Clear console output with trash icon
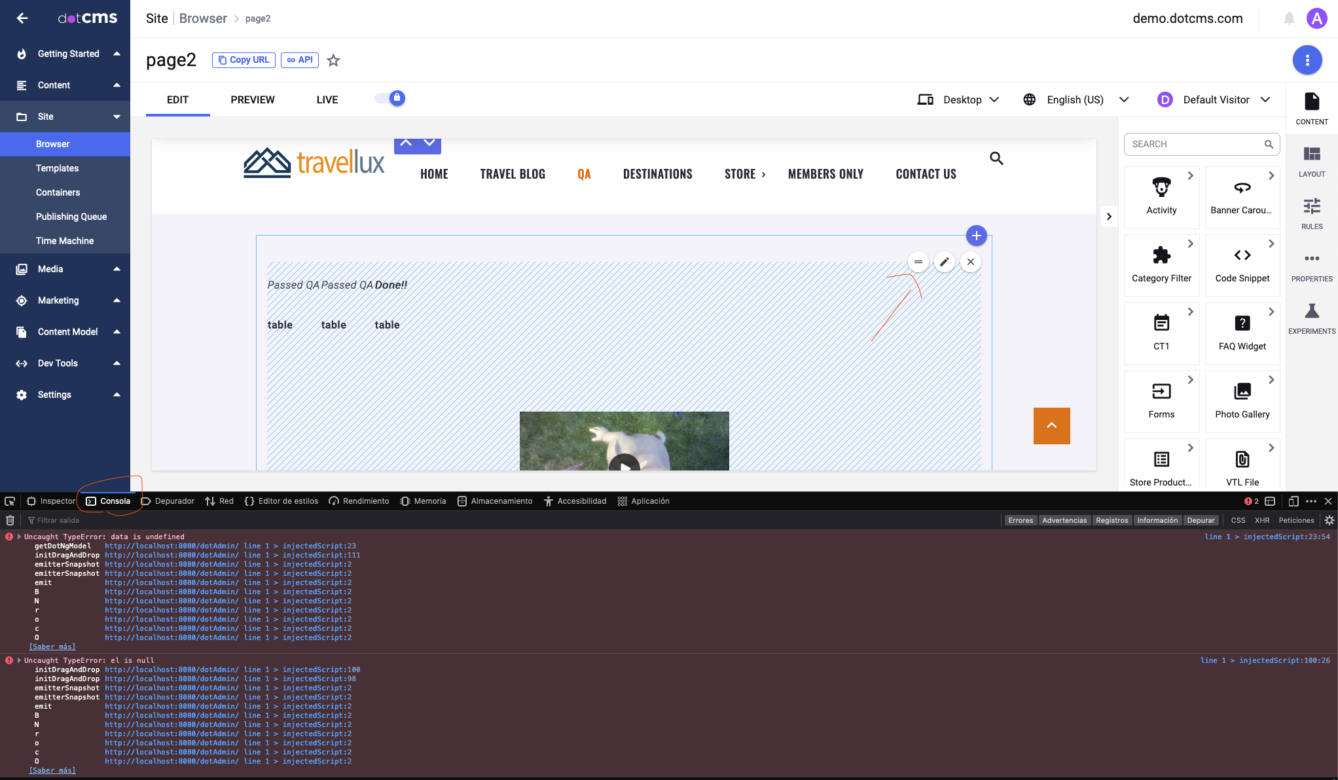 pos(10,520)
